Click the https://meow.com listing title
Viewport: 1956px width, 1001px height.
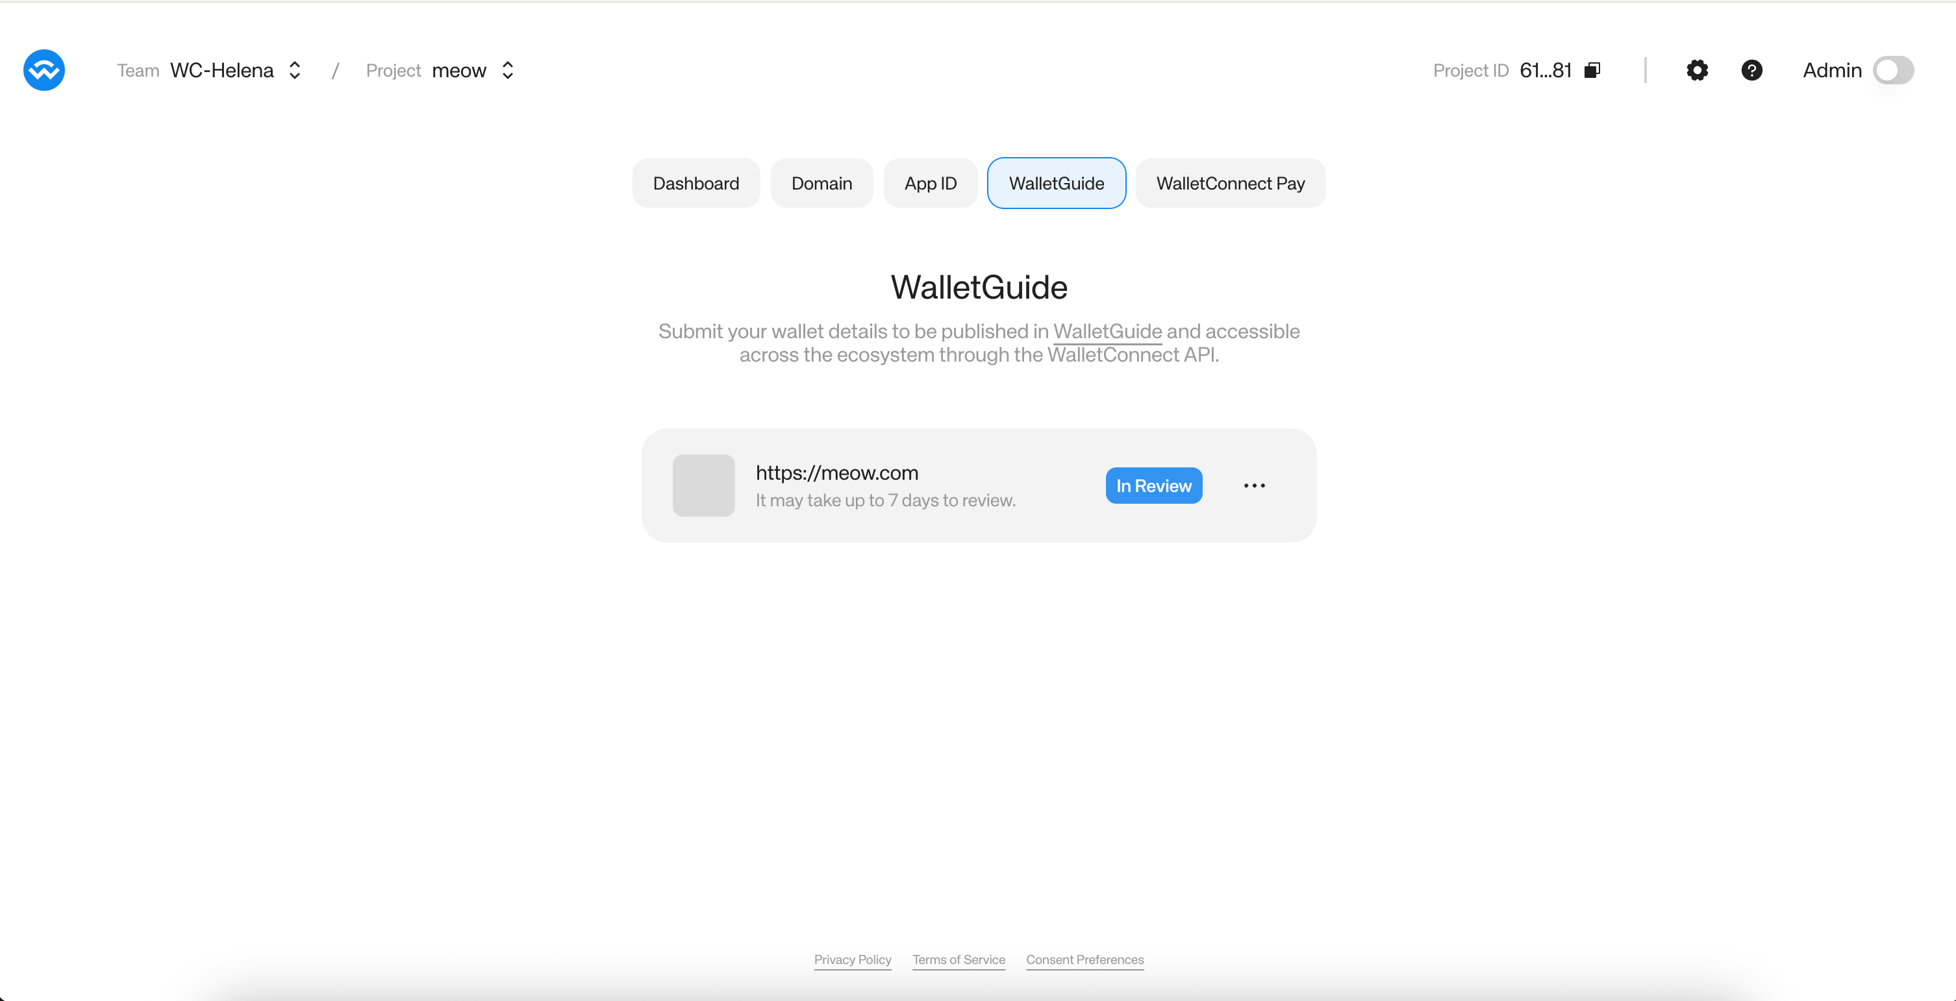coord(837,473)
